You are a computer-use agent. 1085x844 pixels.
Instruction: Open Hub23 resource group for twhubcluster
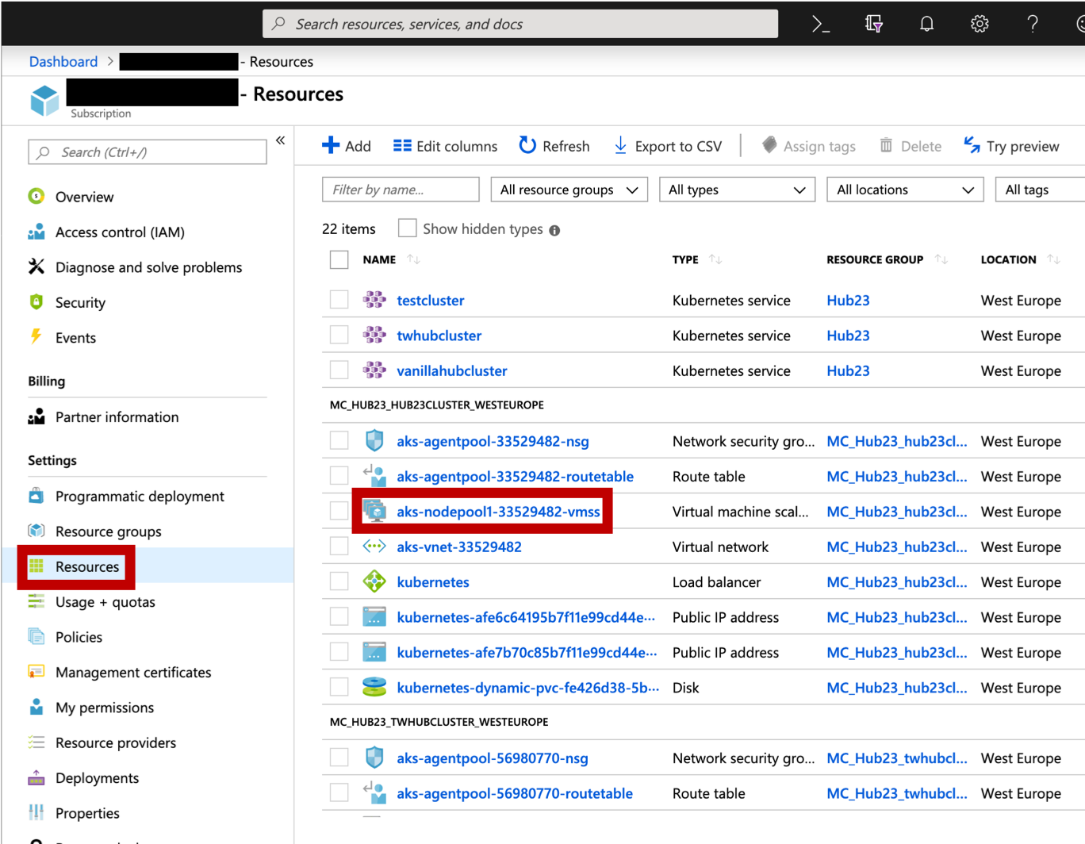click(848, 335)
